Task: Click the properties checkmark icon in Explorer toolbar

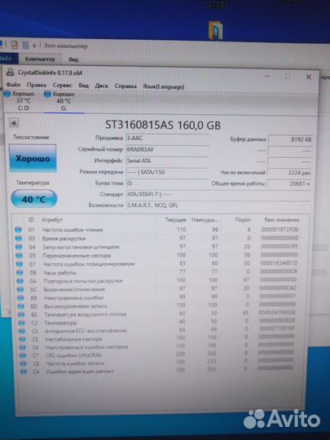Action: [15, 45]
